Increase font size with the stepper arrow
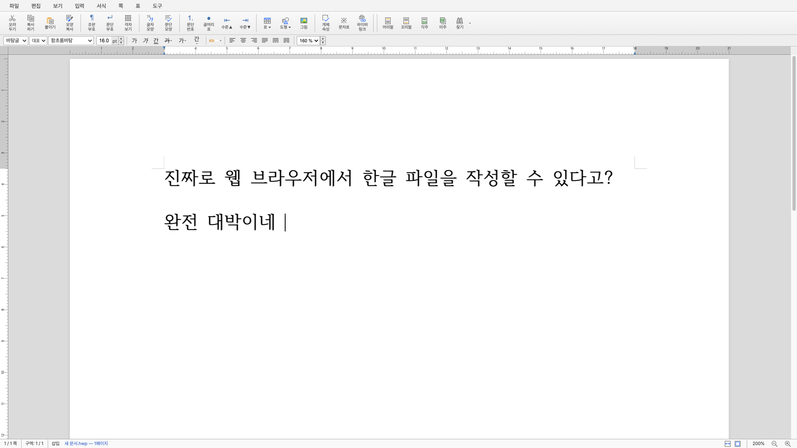The width and height of the screenshot is (797, 448). 121,39
